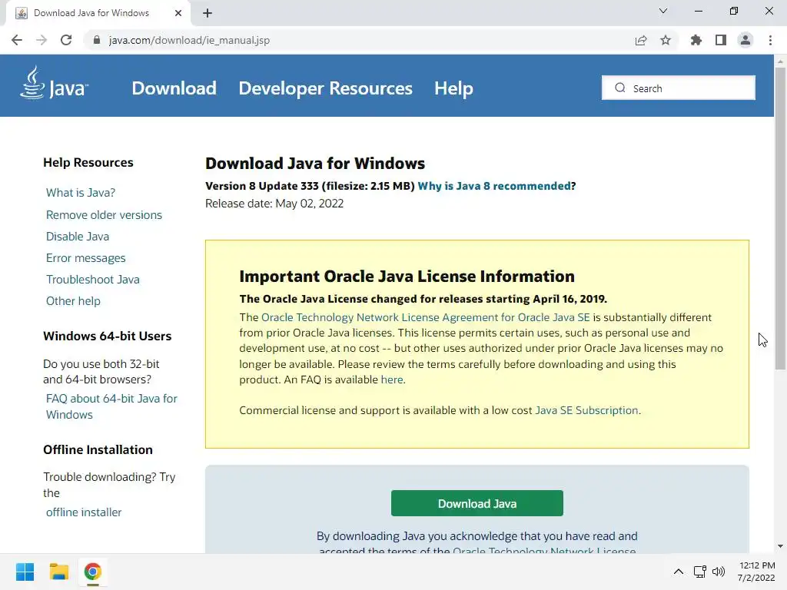Open the 'What is Java?' link
787x590 pixels.
coord(80,193)
